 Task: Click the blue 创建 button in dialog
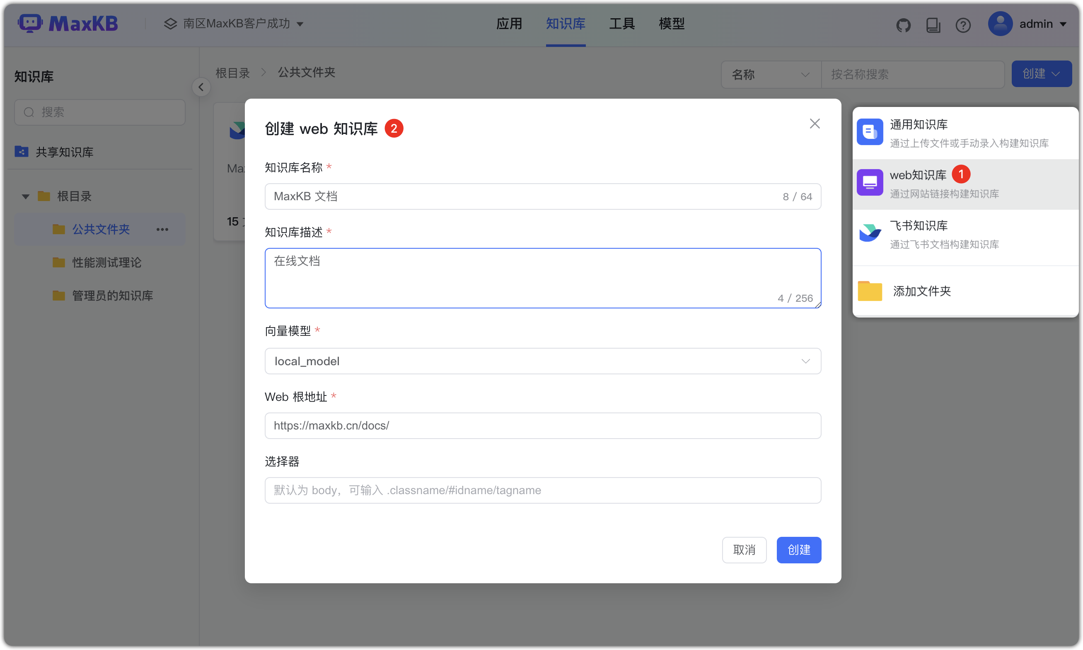pyautogui.click(x=798, y=550)
